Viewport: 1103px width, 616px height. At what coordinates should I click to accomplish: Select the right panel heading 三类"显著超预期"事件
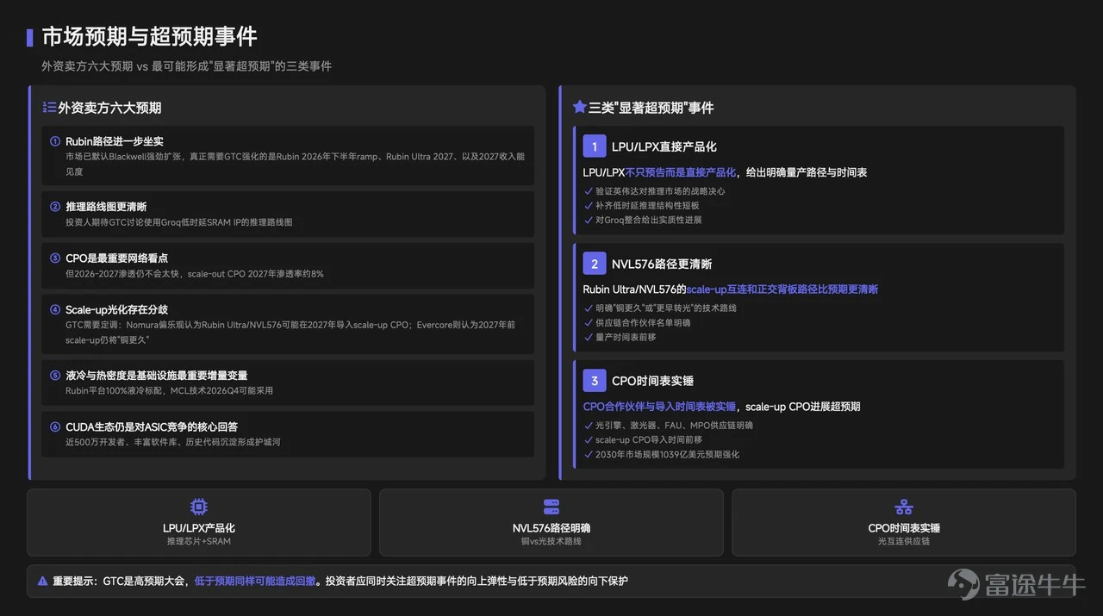[651, 108]
